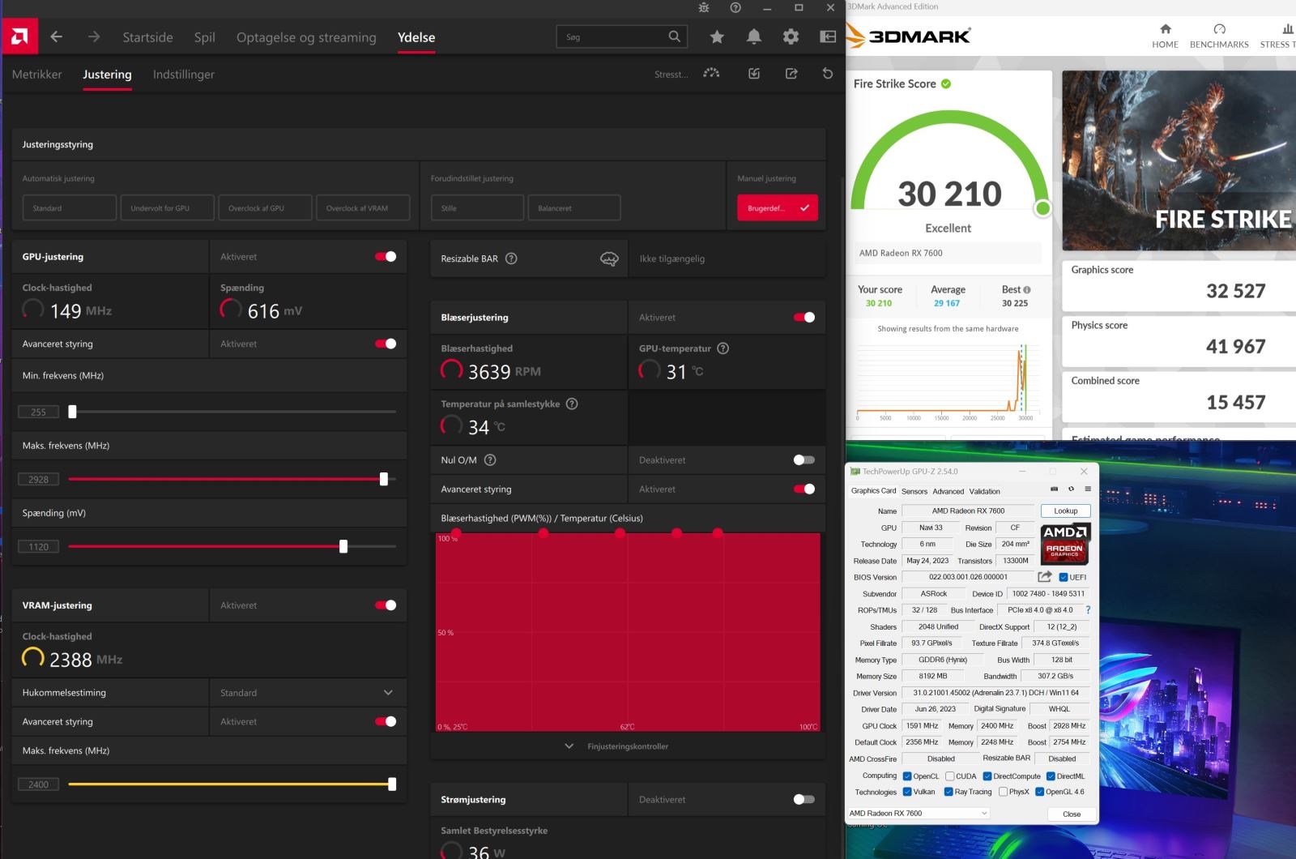The width and height of the screenshot is (1296, 859).
Task: Open GPU selection dropdown in GPU-Z
Action: pos(919,813)
